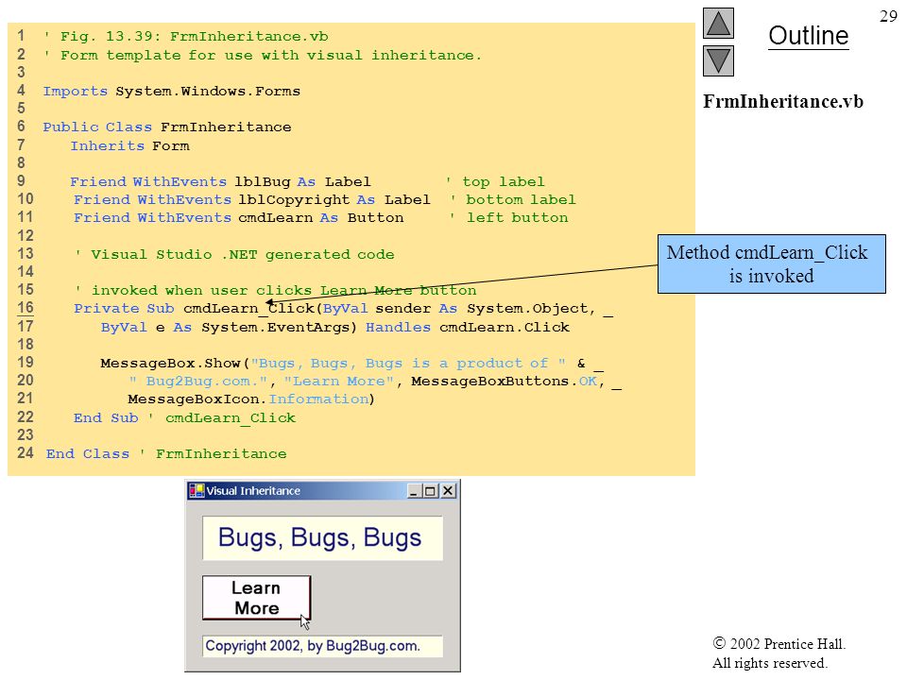Click the lblCopyright As Label declaration line
The width and height of the screenshot is (907, 680).
[x=251, y=199]
